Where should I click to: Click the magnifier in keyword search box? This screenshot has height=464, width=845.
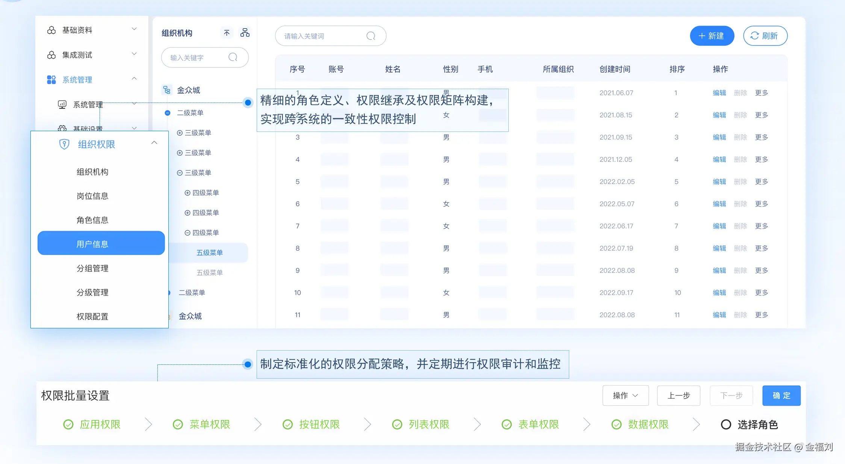tap(371, 36)
